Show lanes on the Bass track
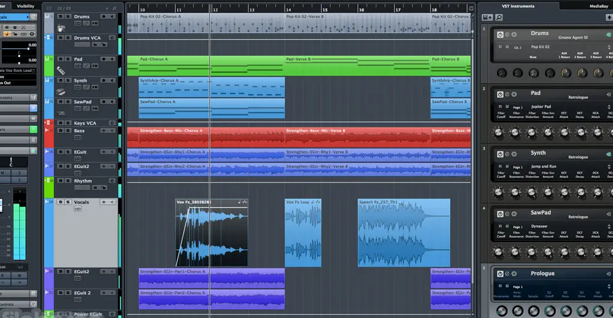 [x=78, y=138]
